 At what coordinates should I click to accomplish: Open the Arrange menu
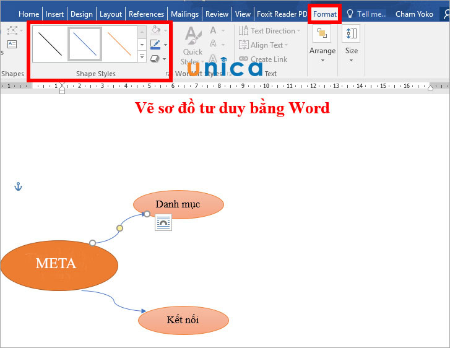[x=322, y=44]
